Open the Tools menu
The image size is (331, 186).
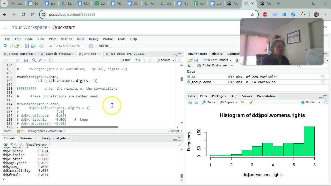(121, 39)
